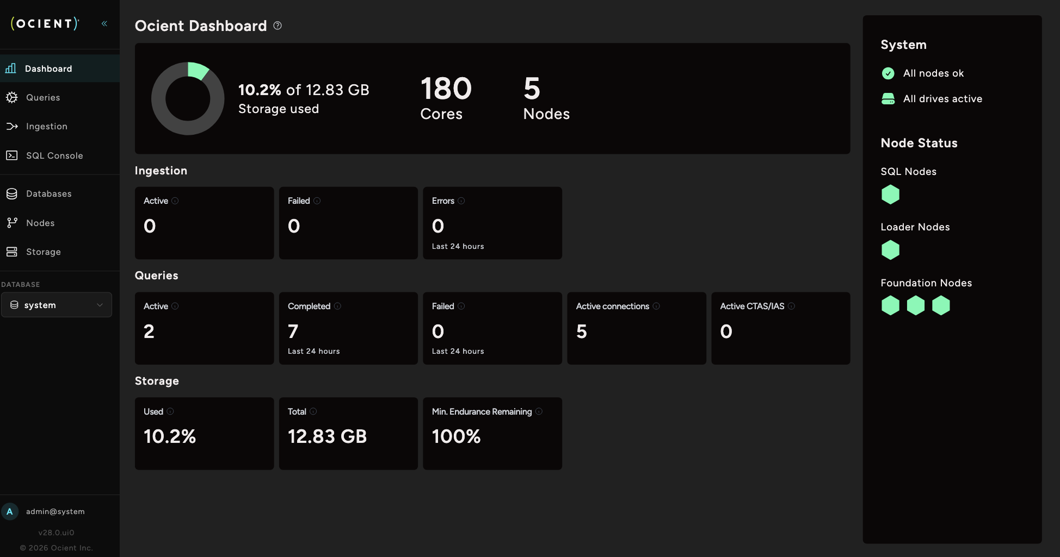Click info icon beside Ingestion Active
Viewport: 1060px width, 557px height.
click(x=175, y=201)
